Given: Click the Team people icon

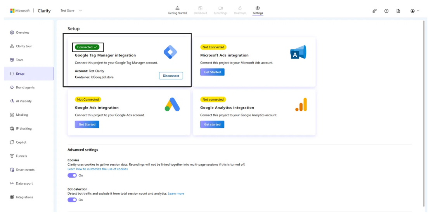Looking at the screenshot, I should coord(12,60).
